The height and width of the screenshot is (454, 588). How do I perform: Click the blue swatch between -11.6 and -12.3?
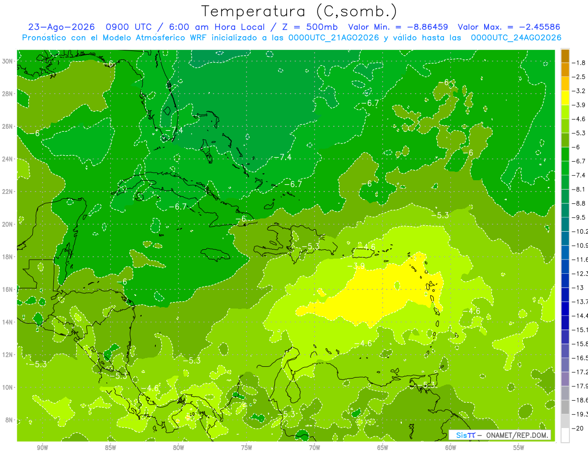565,266
